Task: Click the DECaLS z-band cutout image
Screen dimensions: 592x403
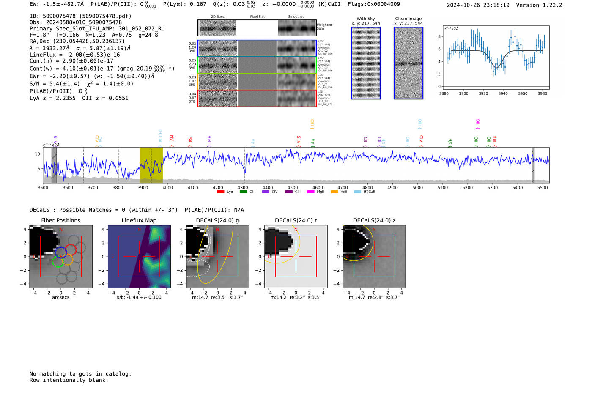Action: click(x=374, y=257)
